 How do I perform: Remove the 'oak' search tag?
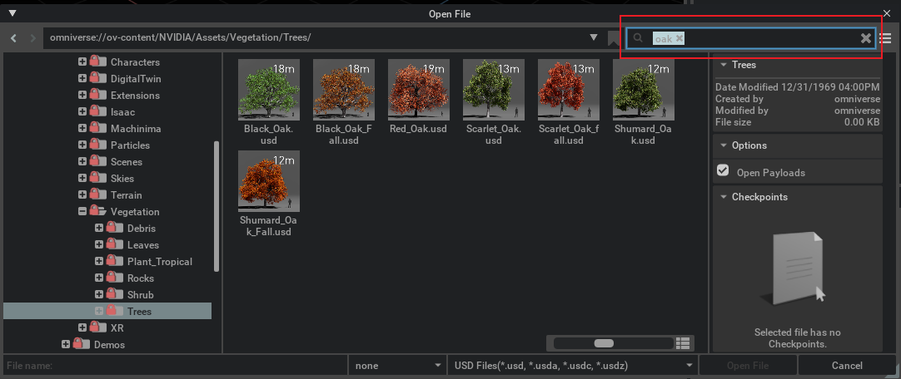(x=679, y=38)
